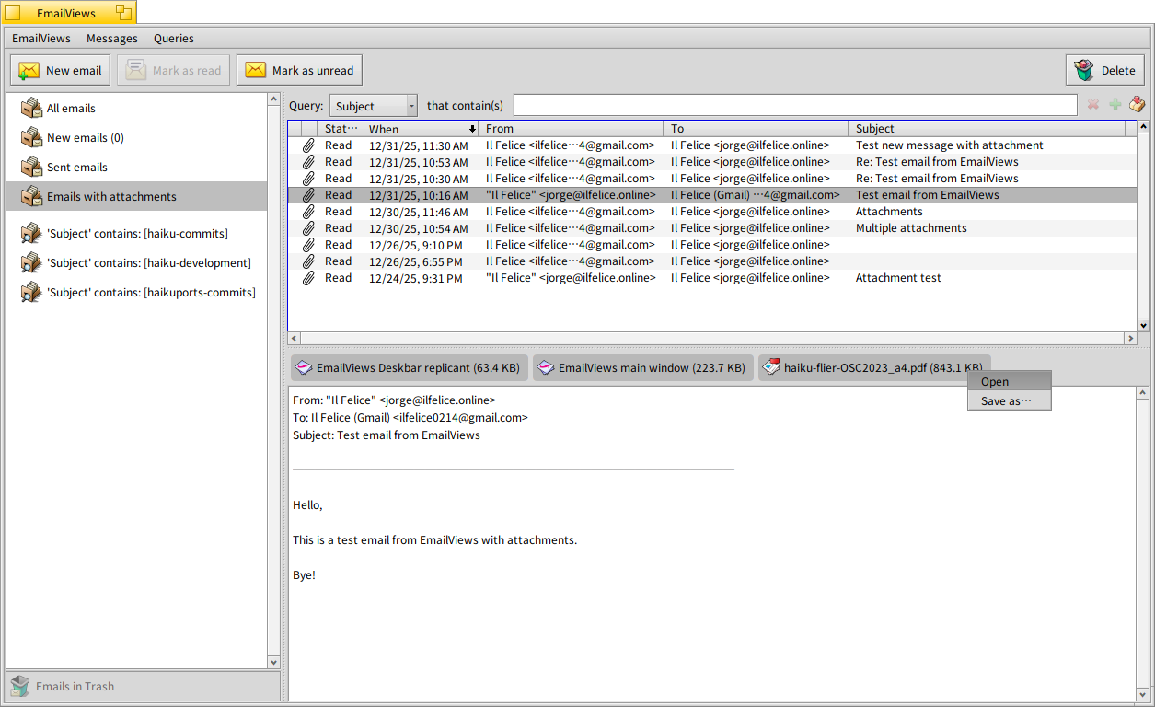Click the green plus add-query icon
1155x707 pixels.
pyautogui.click(x=1115, y=105)
